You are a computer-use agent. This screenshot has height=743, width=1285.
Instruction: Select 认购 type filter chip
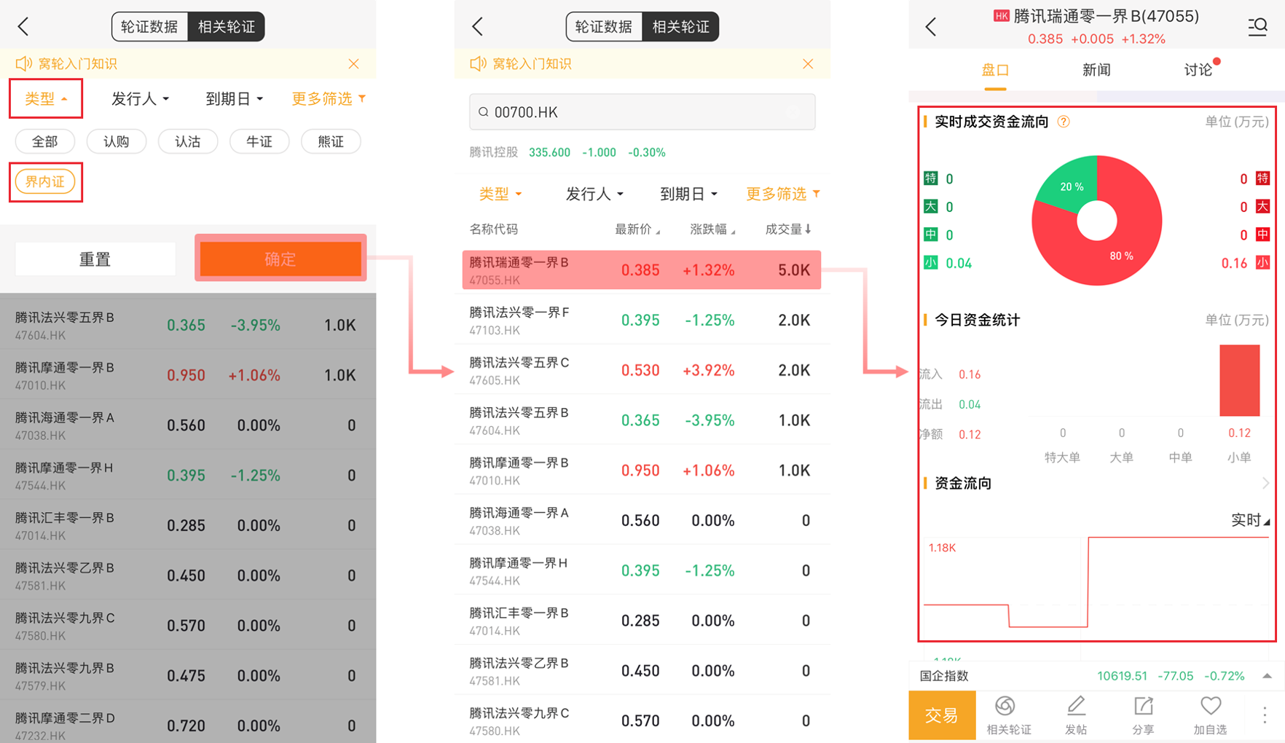point(117,141)
